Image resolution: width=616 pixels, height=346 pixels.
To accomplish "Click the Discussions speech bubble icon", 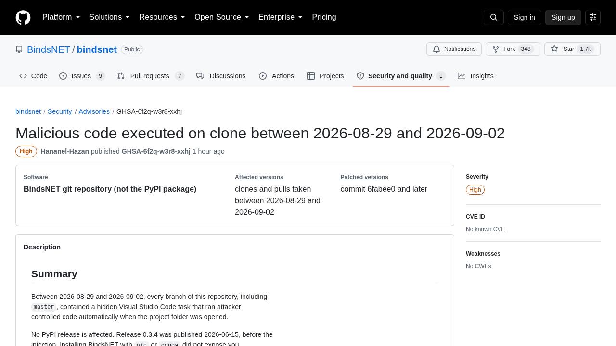I will tap(200, 76).
